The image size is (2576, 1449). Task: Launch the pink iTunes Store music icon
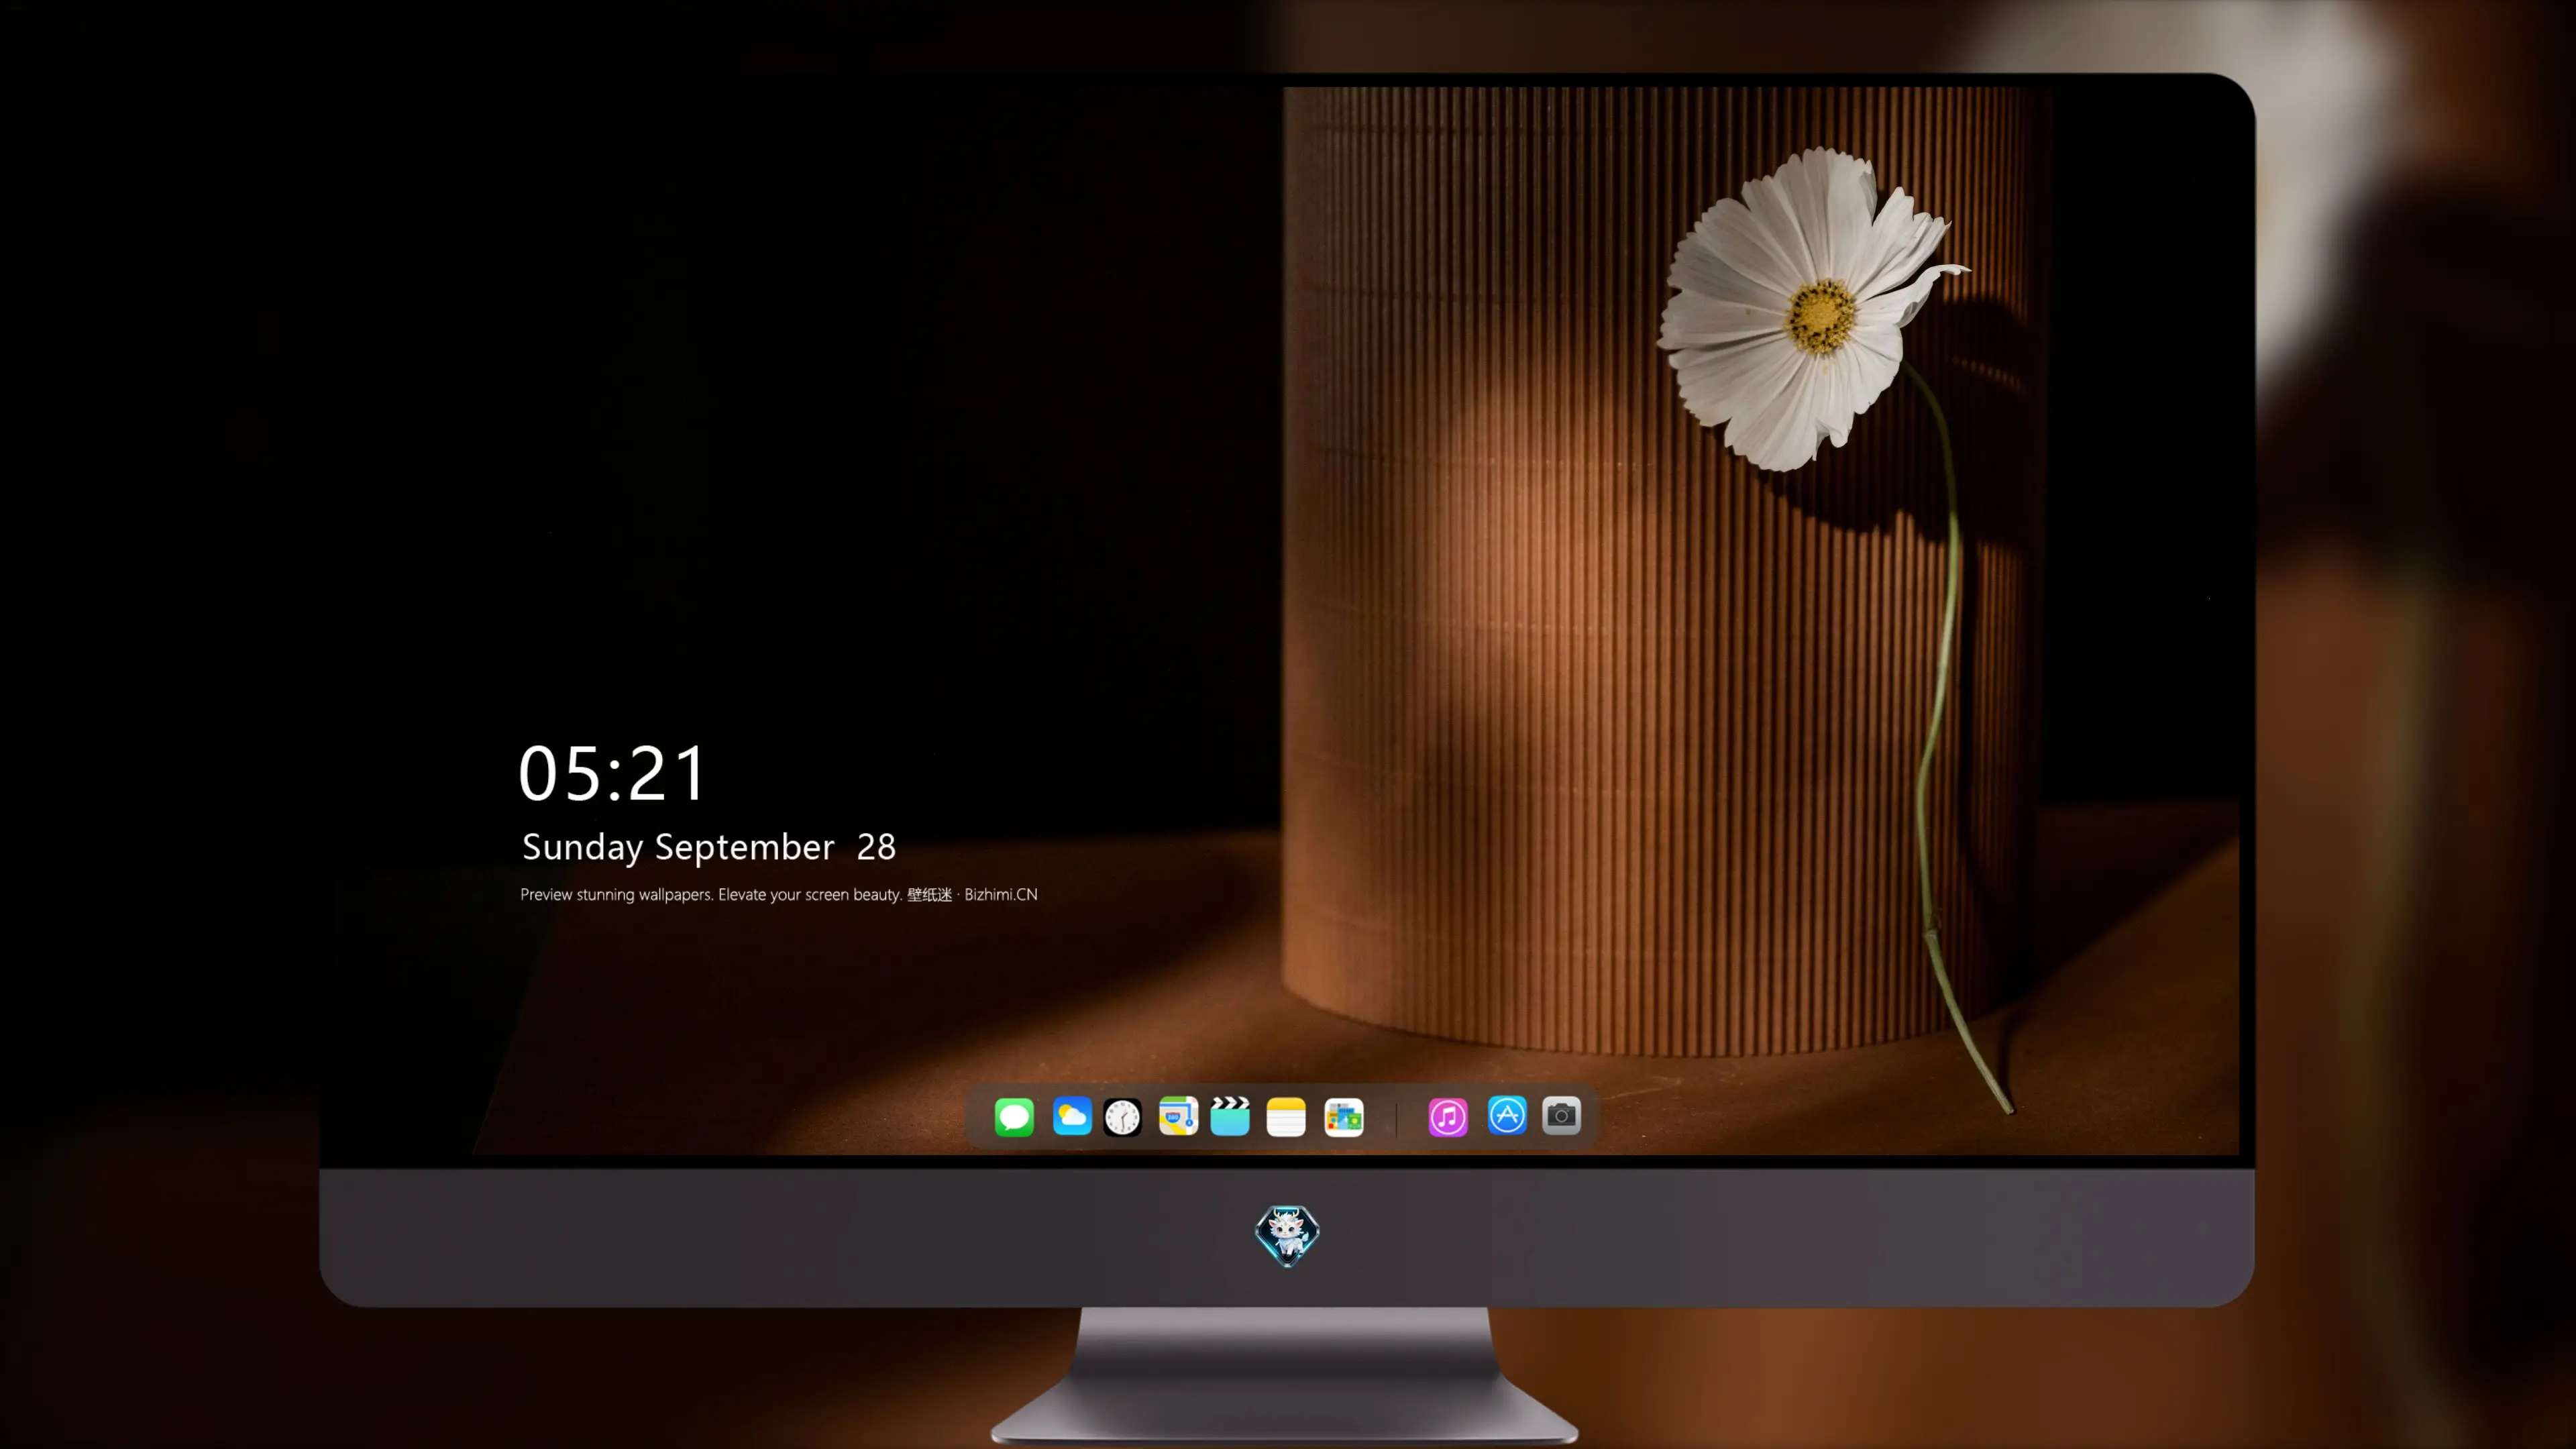tap(1448, 1117)
